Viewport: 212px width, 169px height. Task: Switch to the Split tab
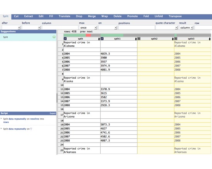coord(5,16)
